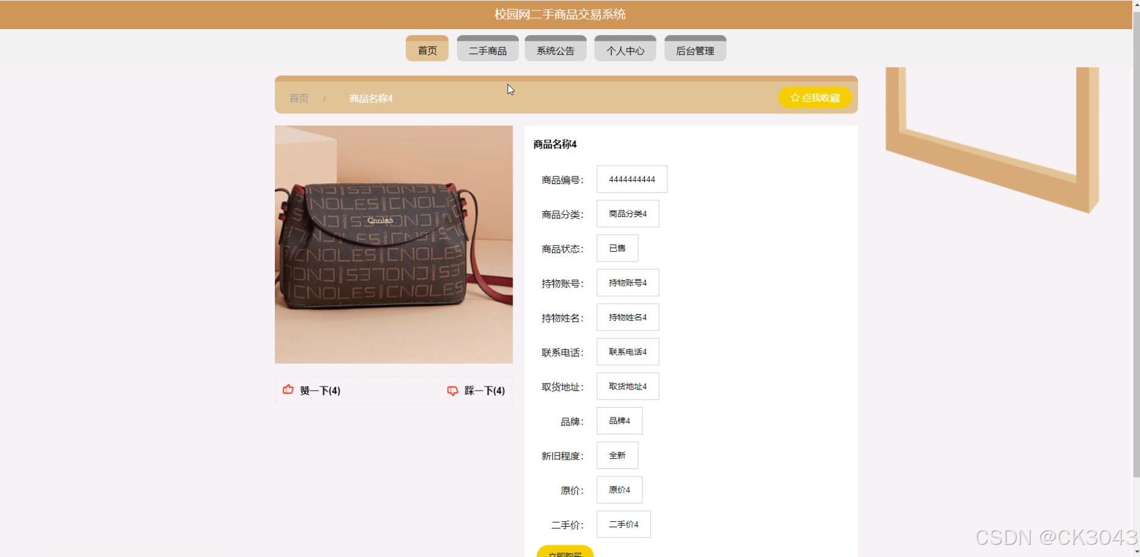Open the 个人中心 navigation tab
1140x557 pixels.
[625, 49]
